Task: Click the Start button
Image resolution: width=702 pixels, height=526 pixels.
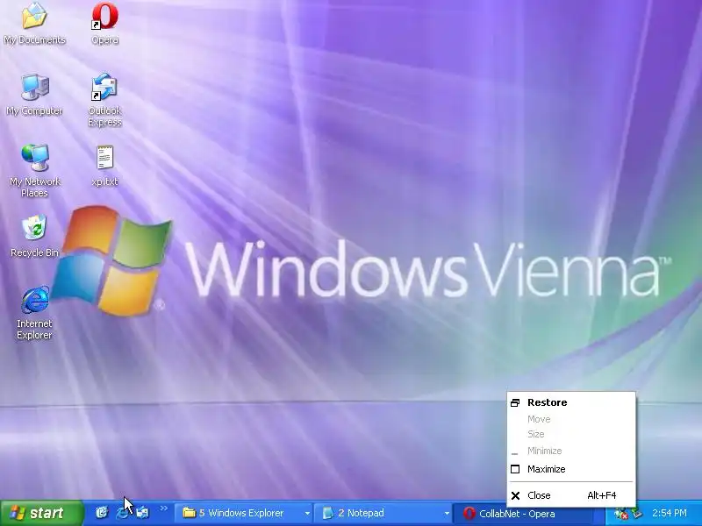Action: click(41, 513)
